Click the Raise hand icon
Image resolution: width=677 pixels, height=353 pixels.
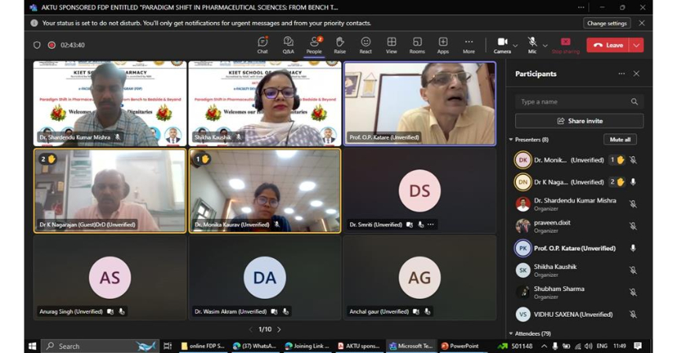coord(340,45)
